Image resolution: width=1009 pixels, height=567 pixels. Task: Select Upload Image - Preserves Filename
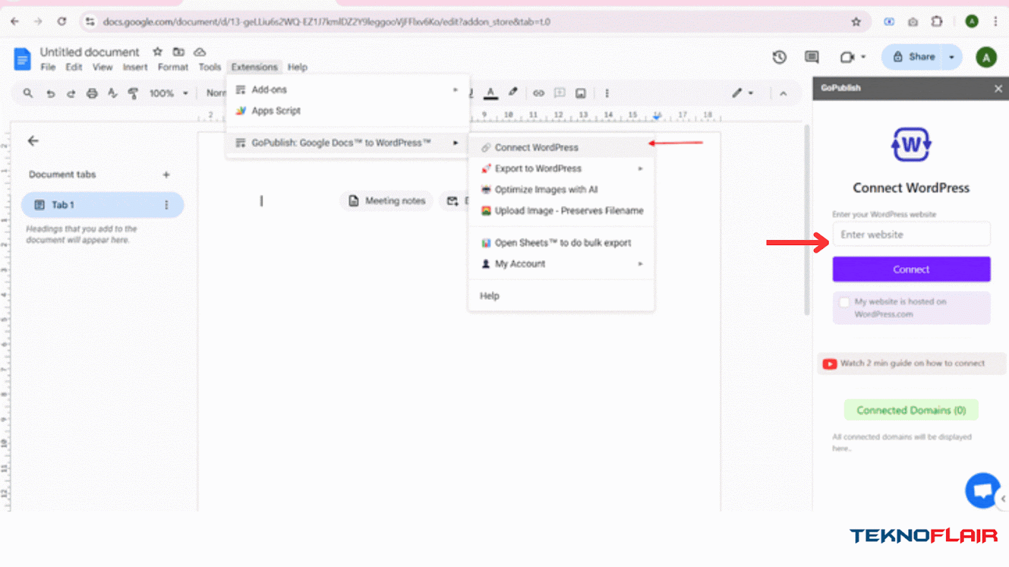(561, 210)
